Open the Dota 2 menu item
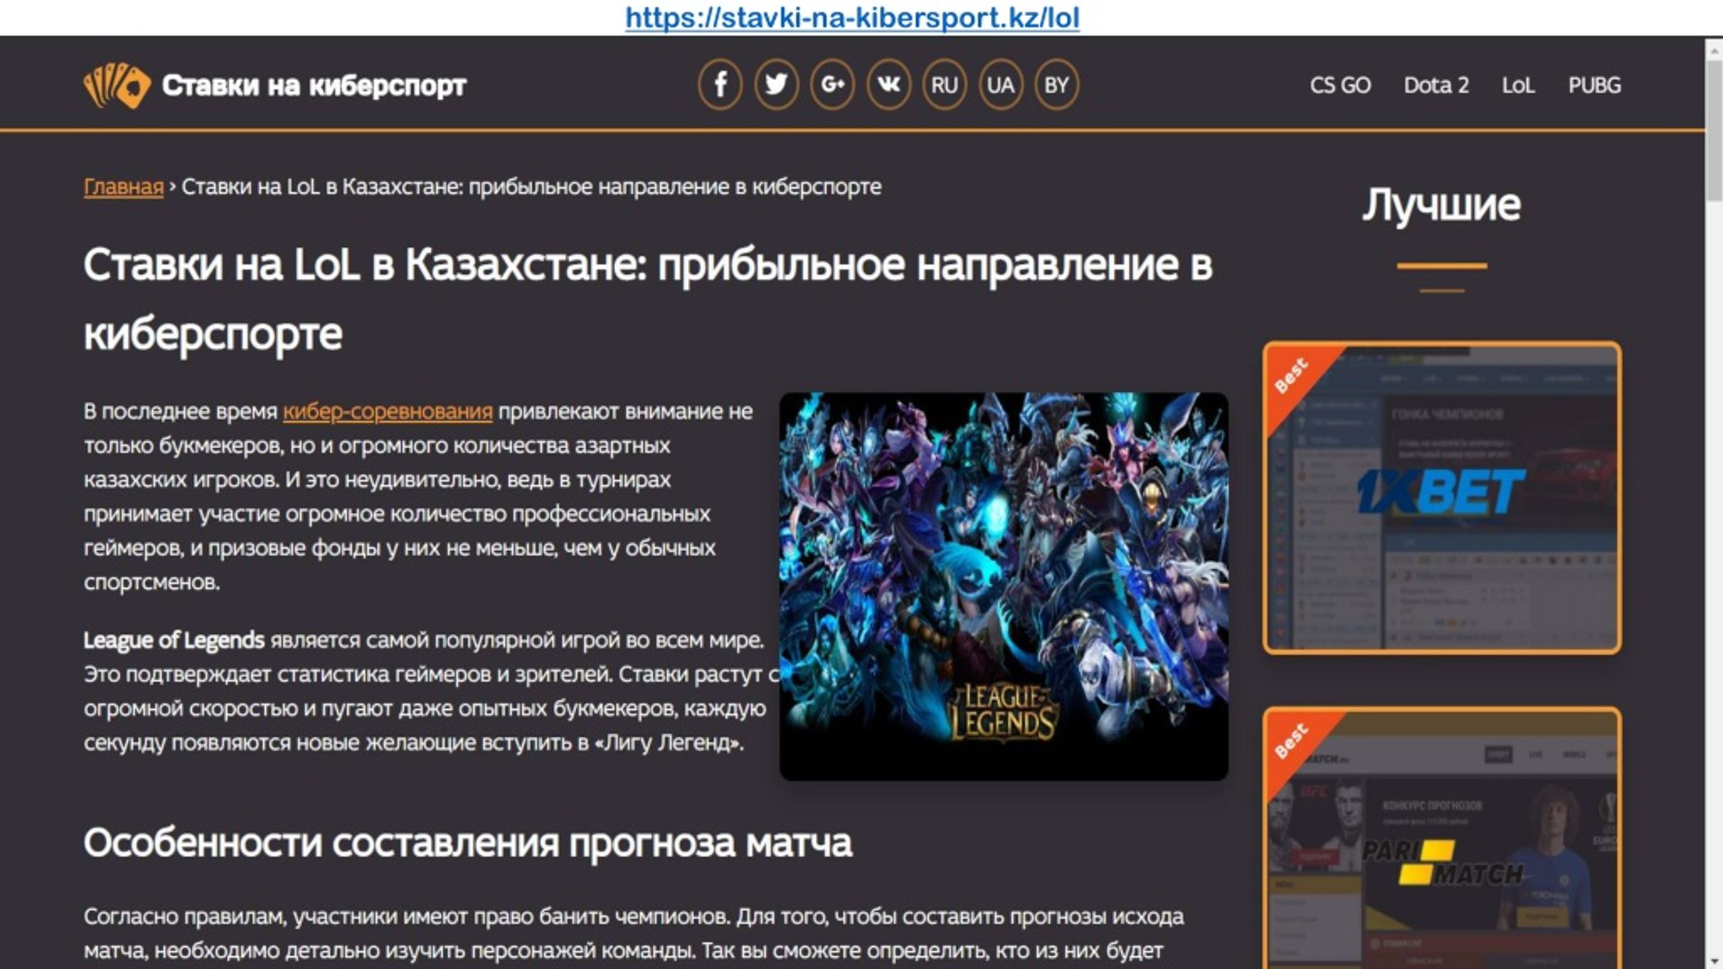1723x969 pixels. [1436, 85]
